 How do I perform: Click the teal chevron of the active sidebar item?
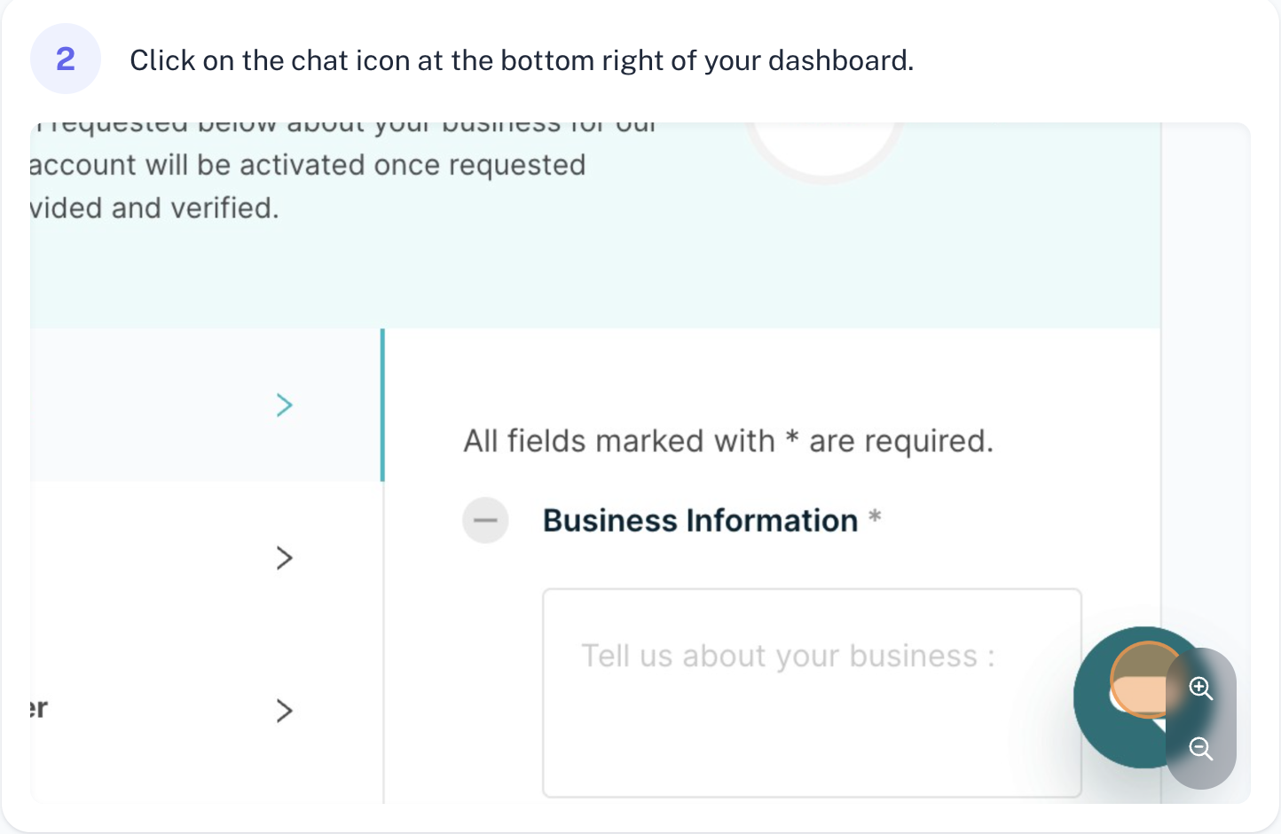(284, 405)
